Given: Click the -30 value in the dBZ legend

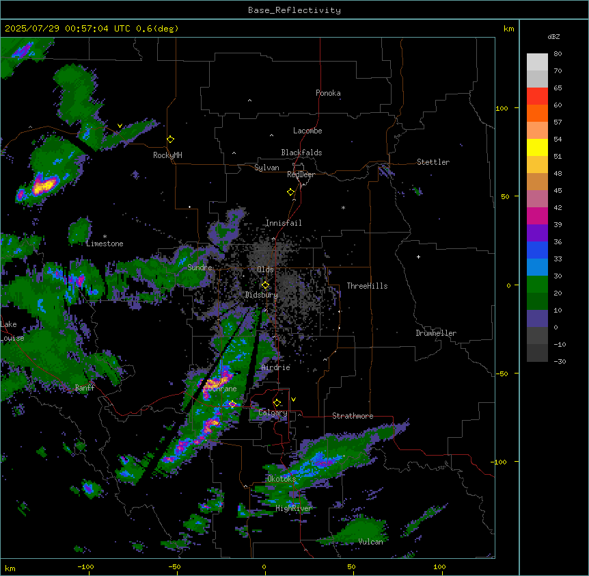Looking at the screenshot, I should click(560, 362).
